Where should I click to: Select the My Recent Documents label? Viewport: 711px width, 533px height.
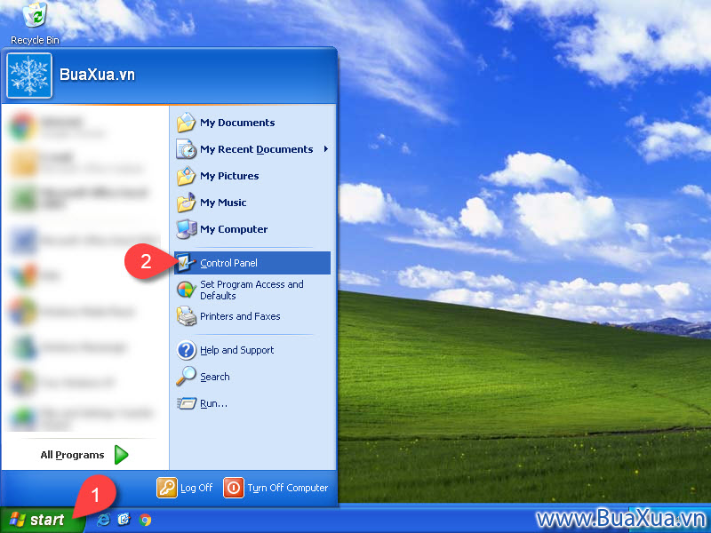[256, 149]
